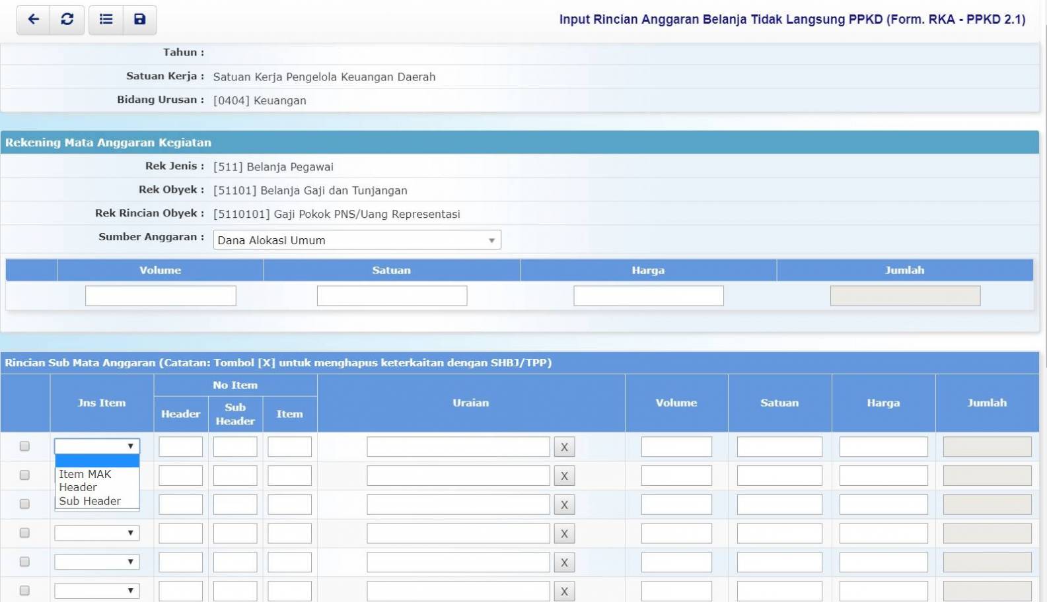Focus first row Sub Header number field
Viewport: 1047px width, 602px height.
coord(235,447)
